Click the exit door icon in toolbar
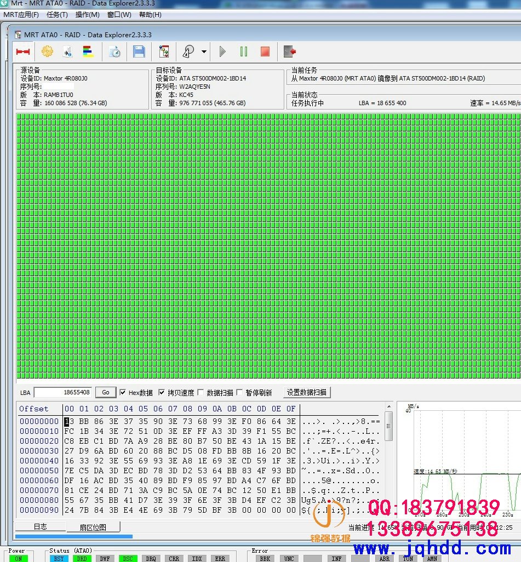This screenshot has height=562, width=521. pyautogui.click(x=289, y=51)
